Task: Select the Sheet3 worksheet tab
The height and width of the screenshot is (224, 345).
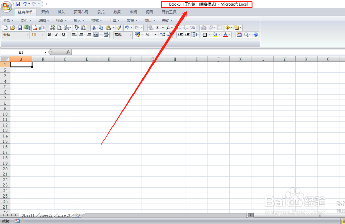Action: point(63,215)
